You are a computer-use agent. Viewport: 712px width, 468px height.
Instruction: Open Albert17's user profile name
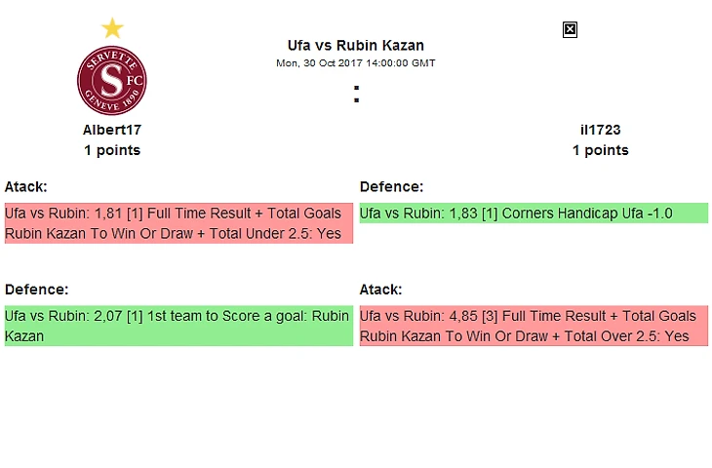pos(112,129)
